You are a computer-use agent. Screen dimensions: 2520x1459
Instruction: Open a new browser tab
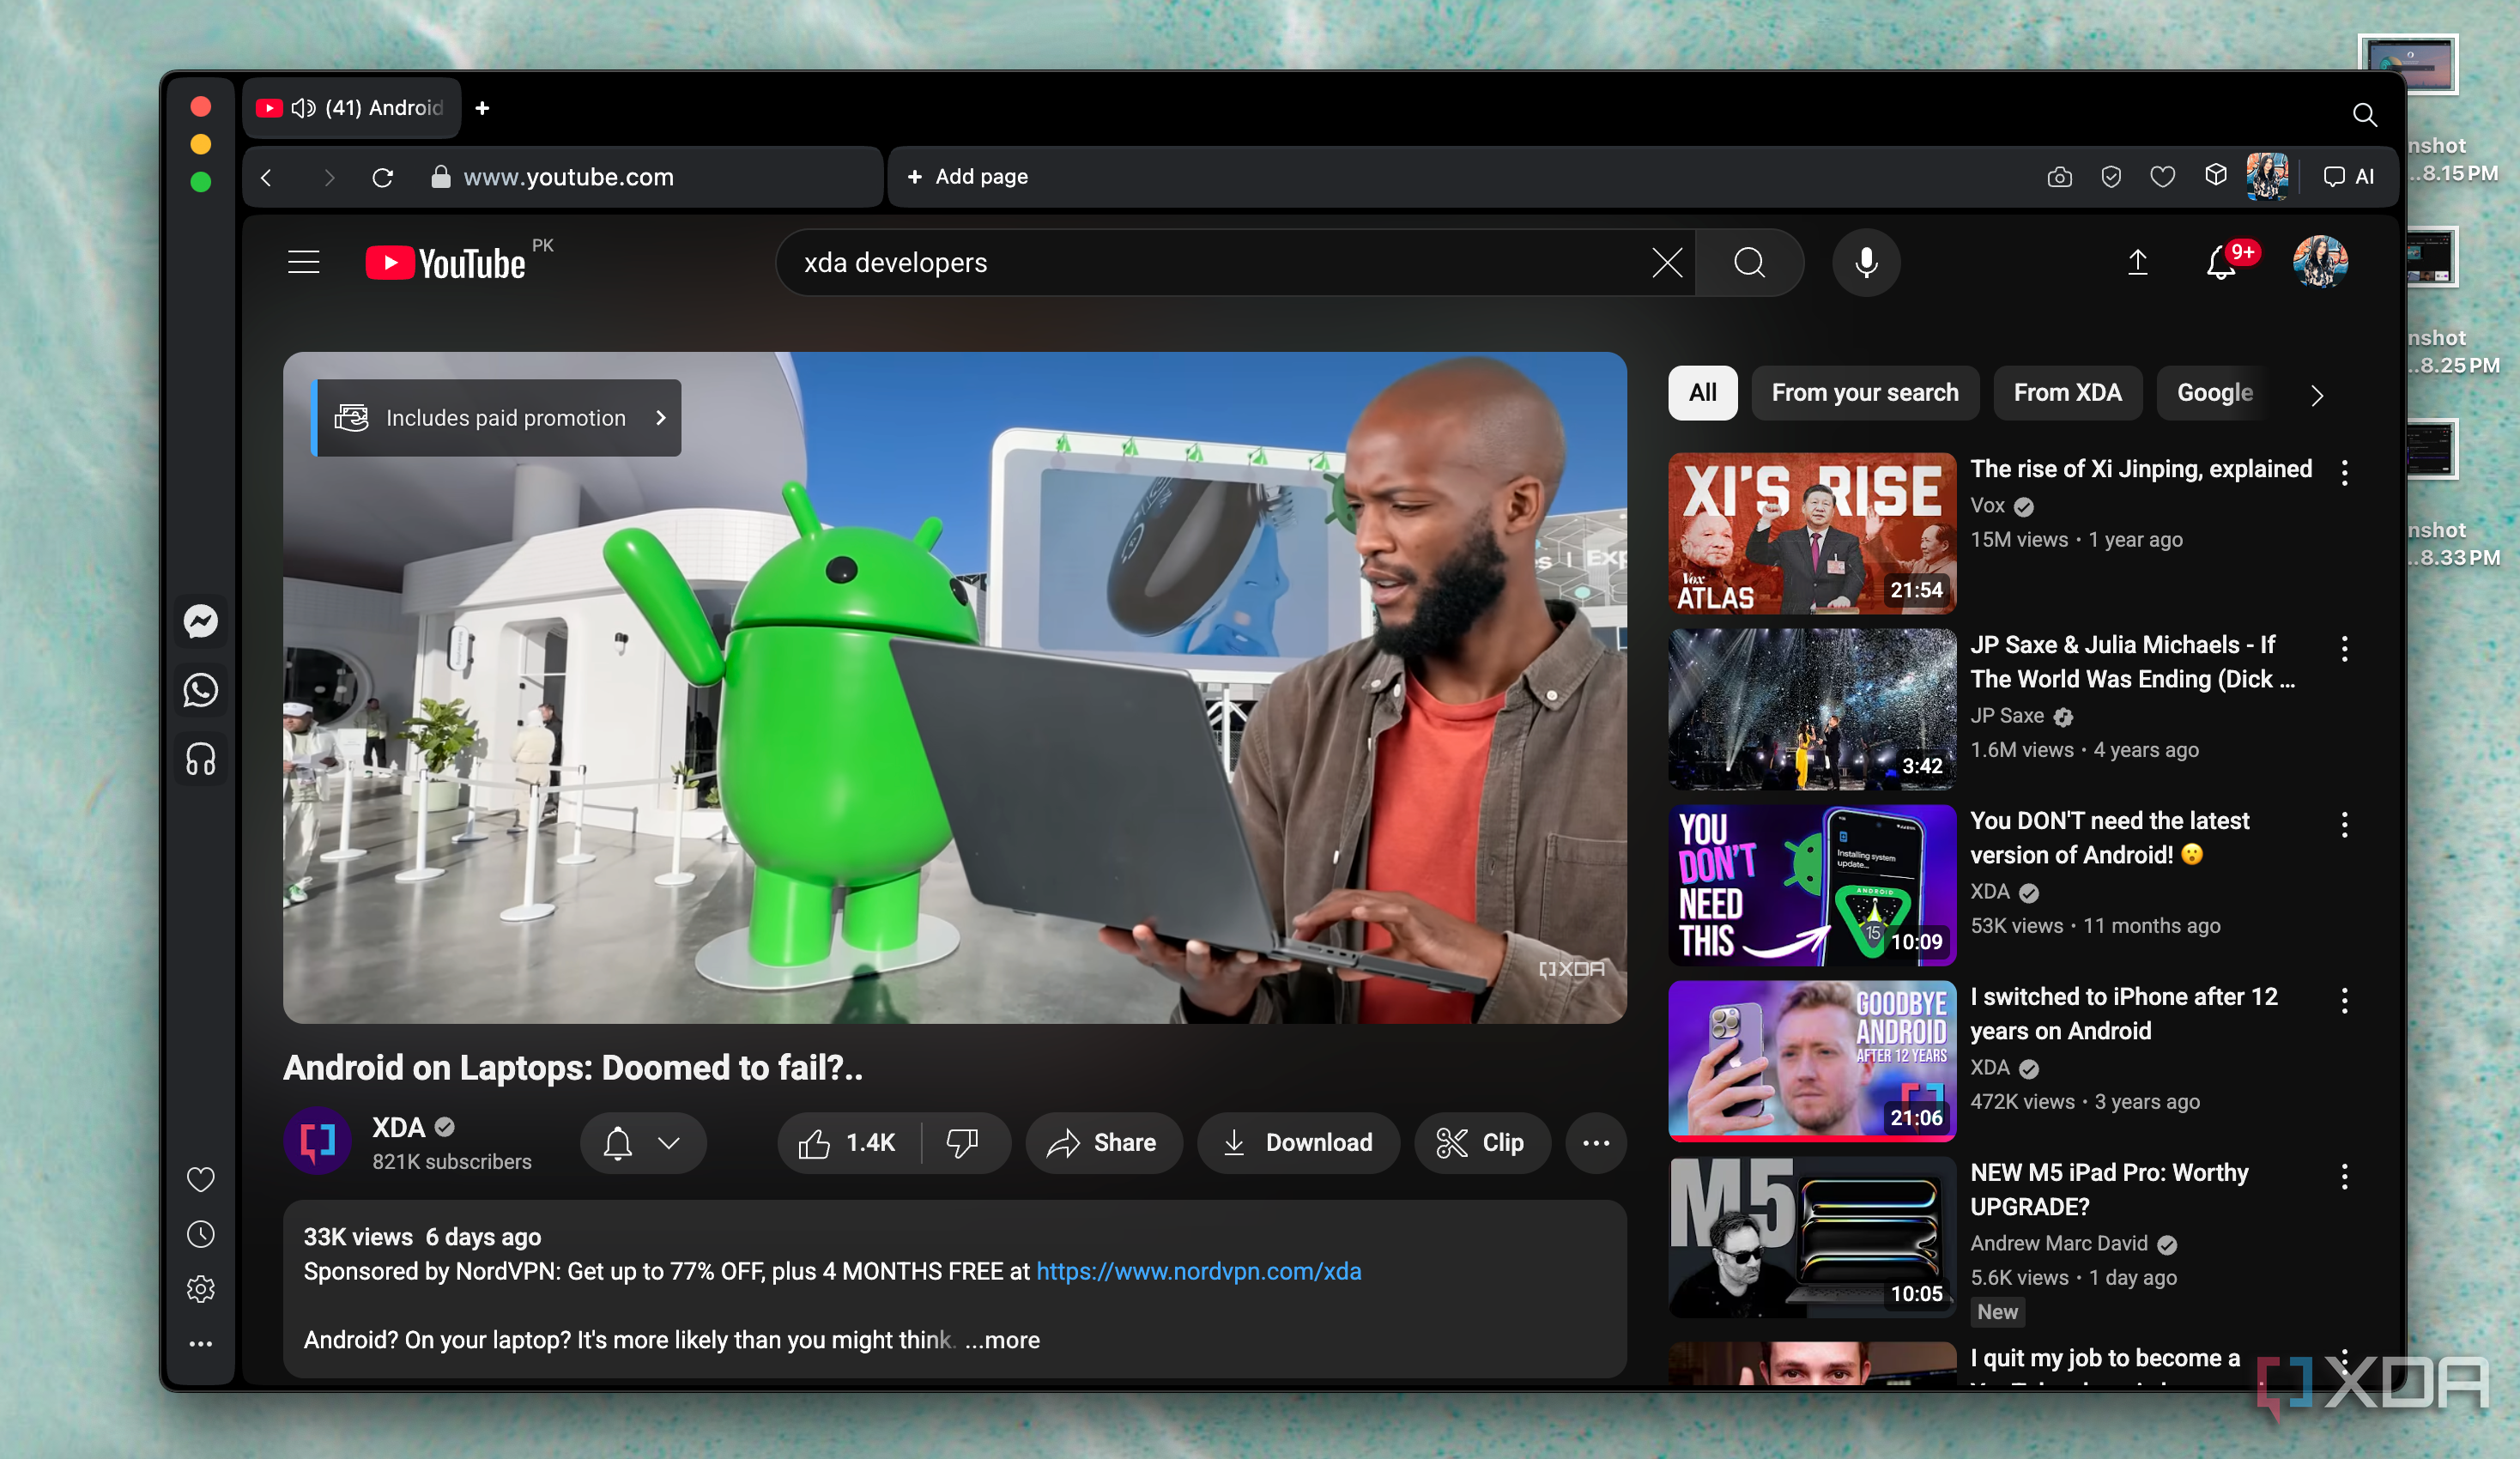pos(482,108)
